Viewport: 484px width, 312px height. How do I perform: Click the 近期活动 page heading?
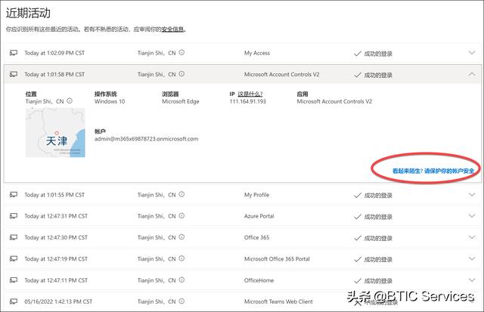pyautogui.click(x=28, y=13)
